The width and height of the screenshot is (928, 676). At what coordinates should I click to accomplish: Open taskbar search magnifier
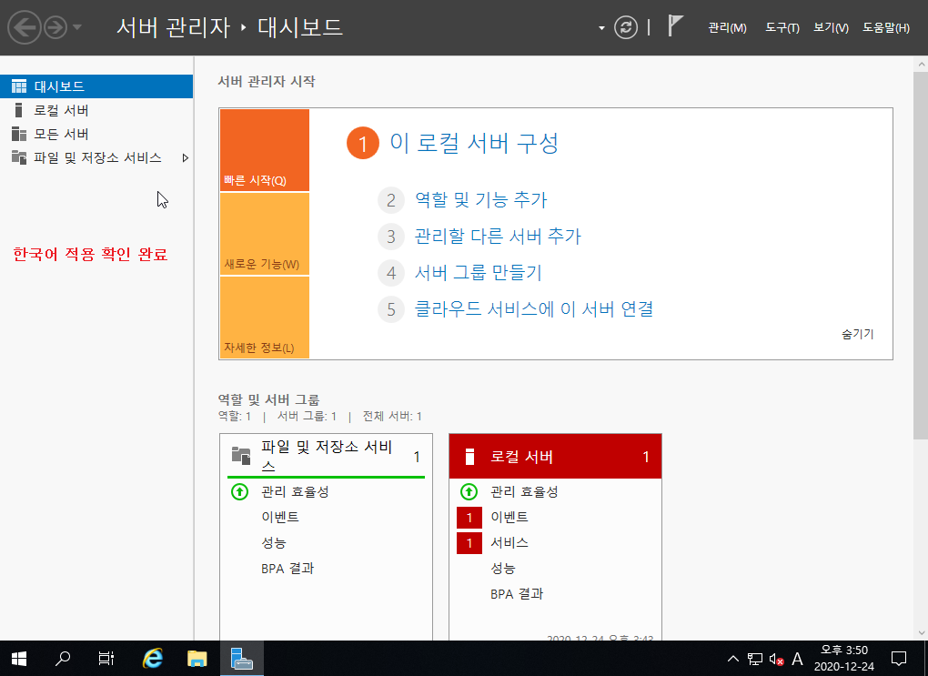click(62, 658)
